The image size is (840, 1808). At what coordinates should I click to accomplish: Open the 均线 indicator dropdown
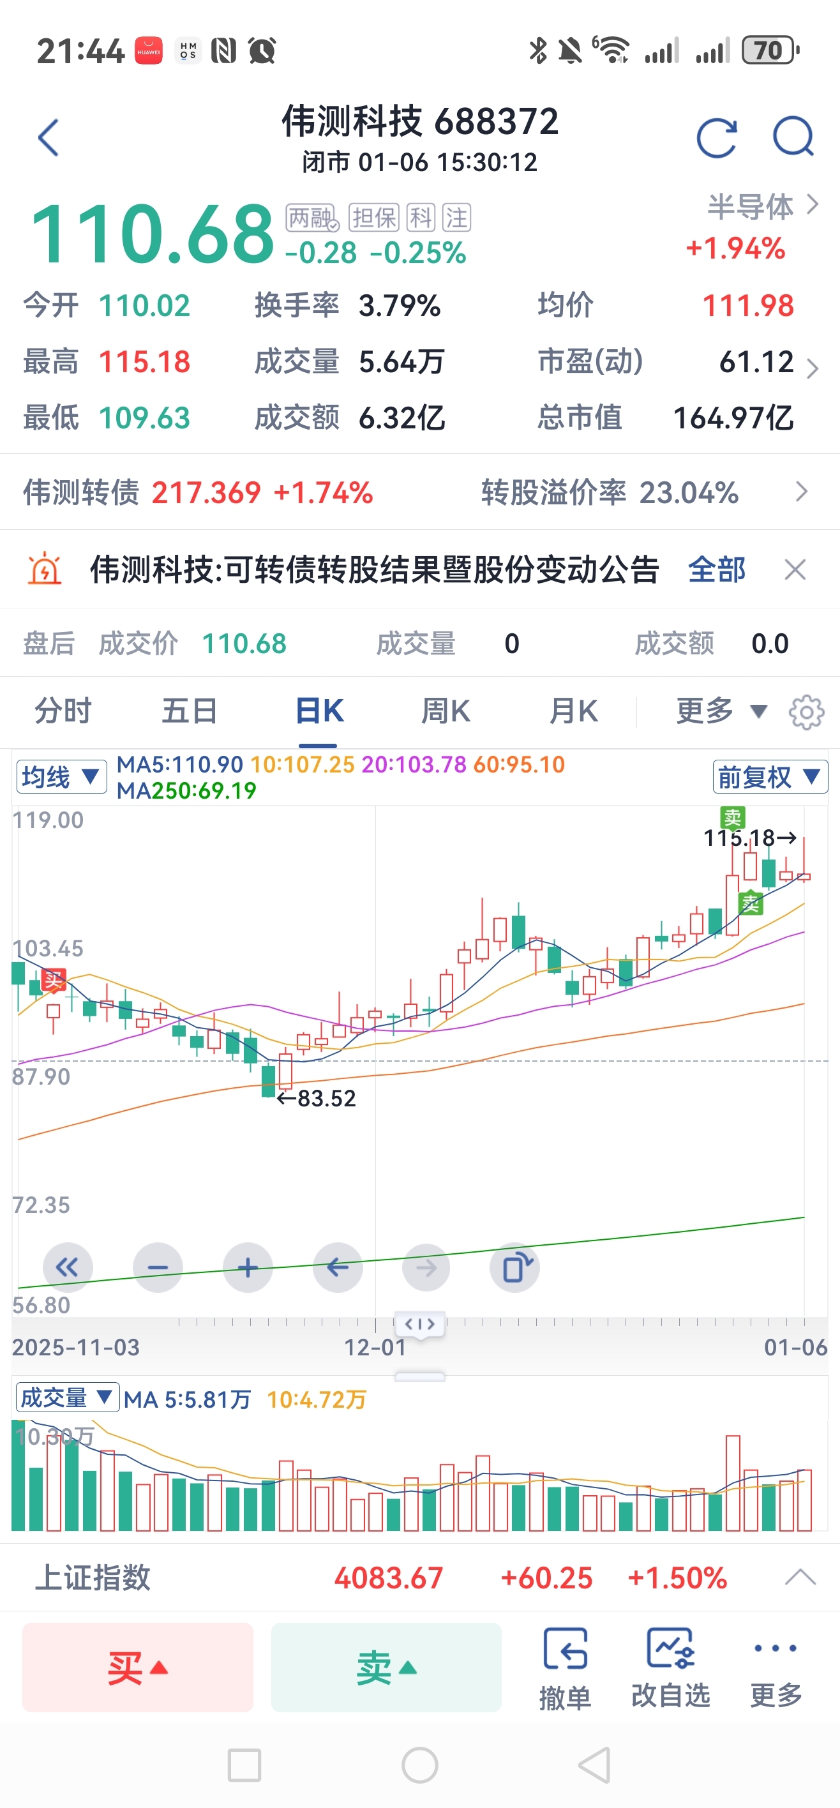click(x=61, y=777)
